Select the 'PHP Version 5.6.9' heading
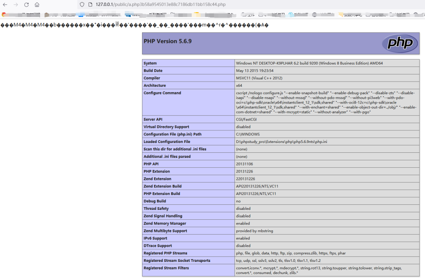The height and width of the screenshot is (280, 425). point(168,41)
